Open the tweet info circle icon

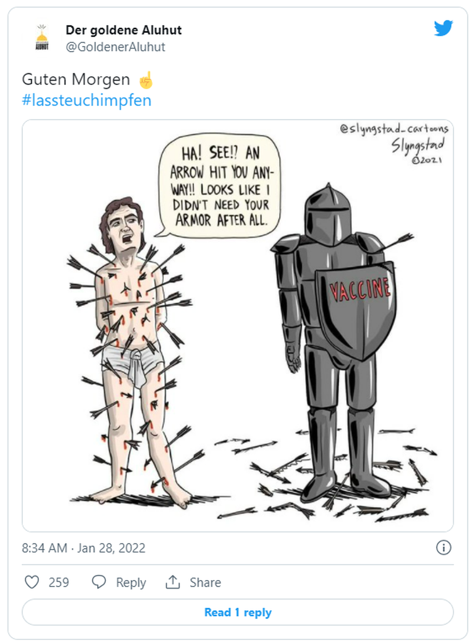[x=444, y=548]
